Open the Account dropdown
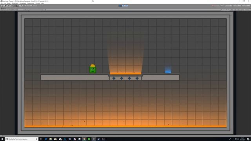251x141 pixels. tap(228, 6)
